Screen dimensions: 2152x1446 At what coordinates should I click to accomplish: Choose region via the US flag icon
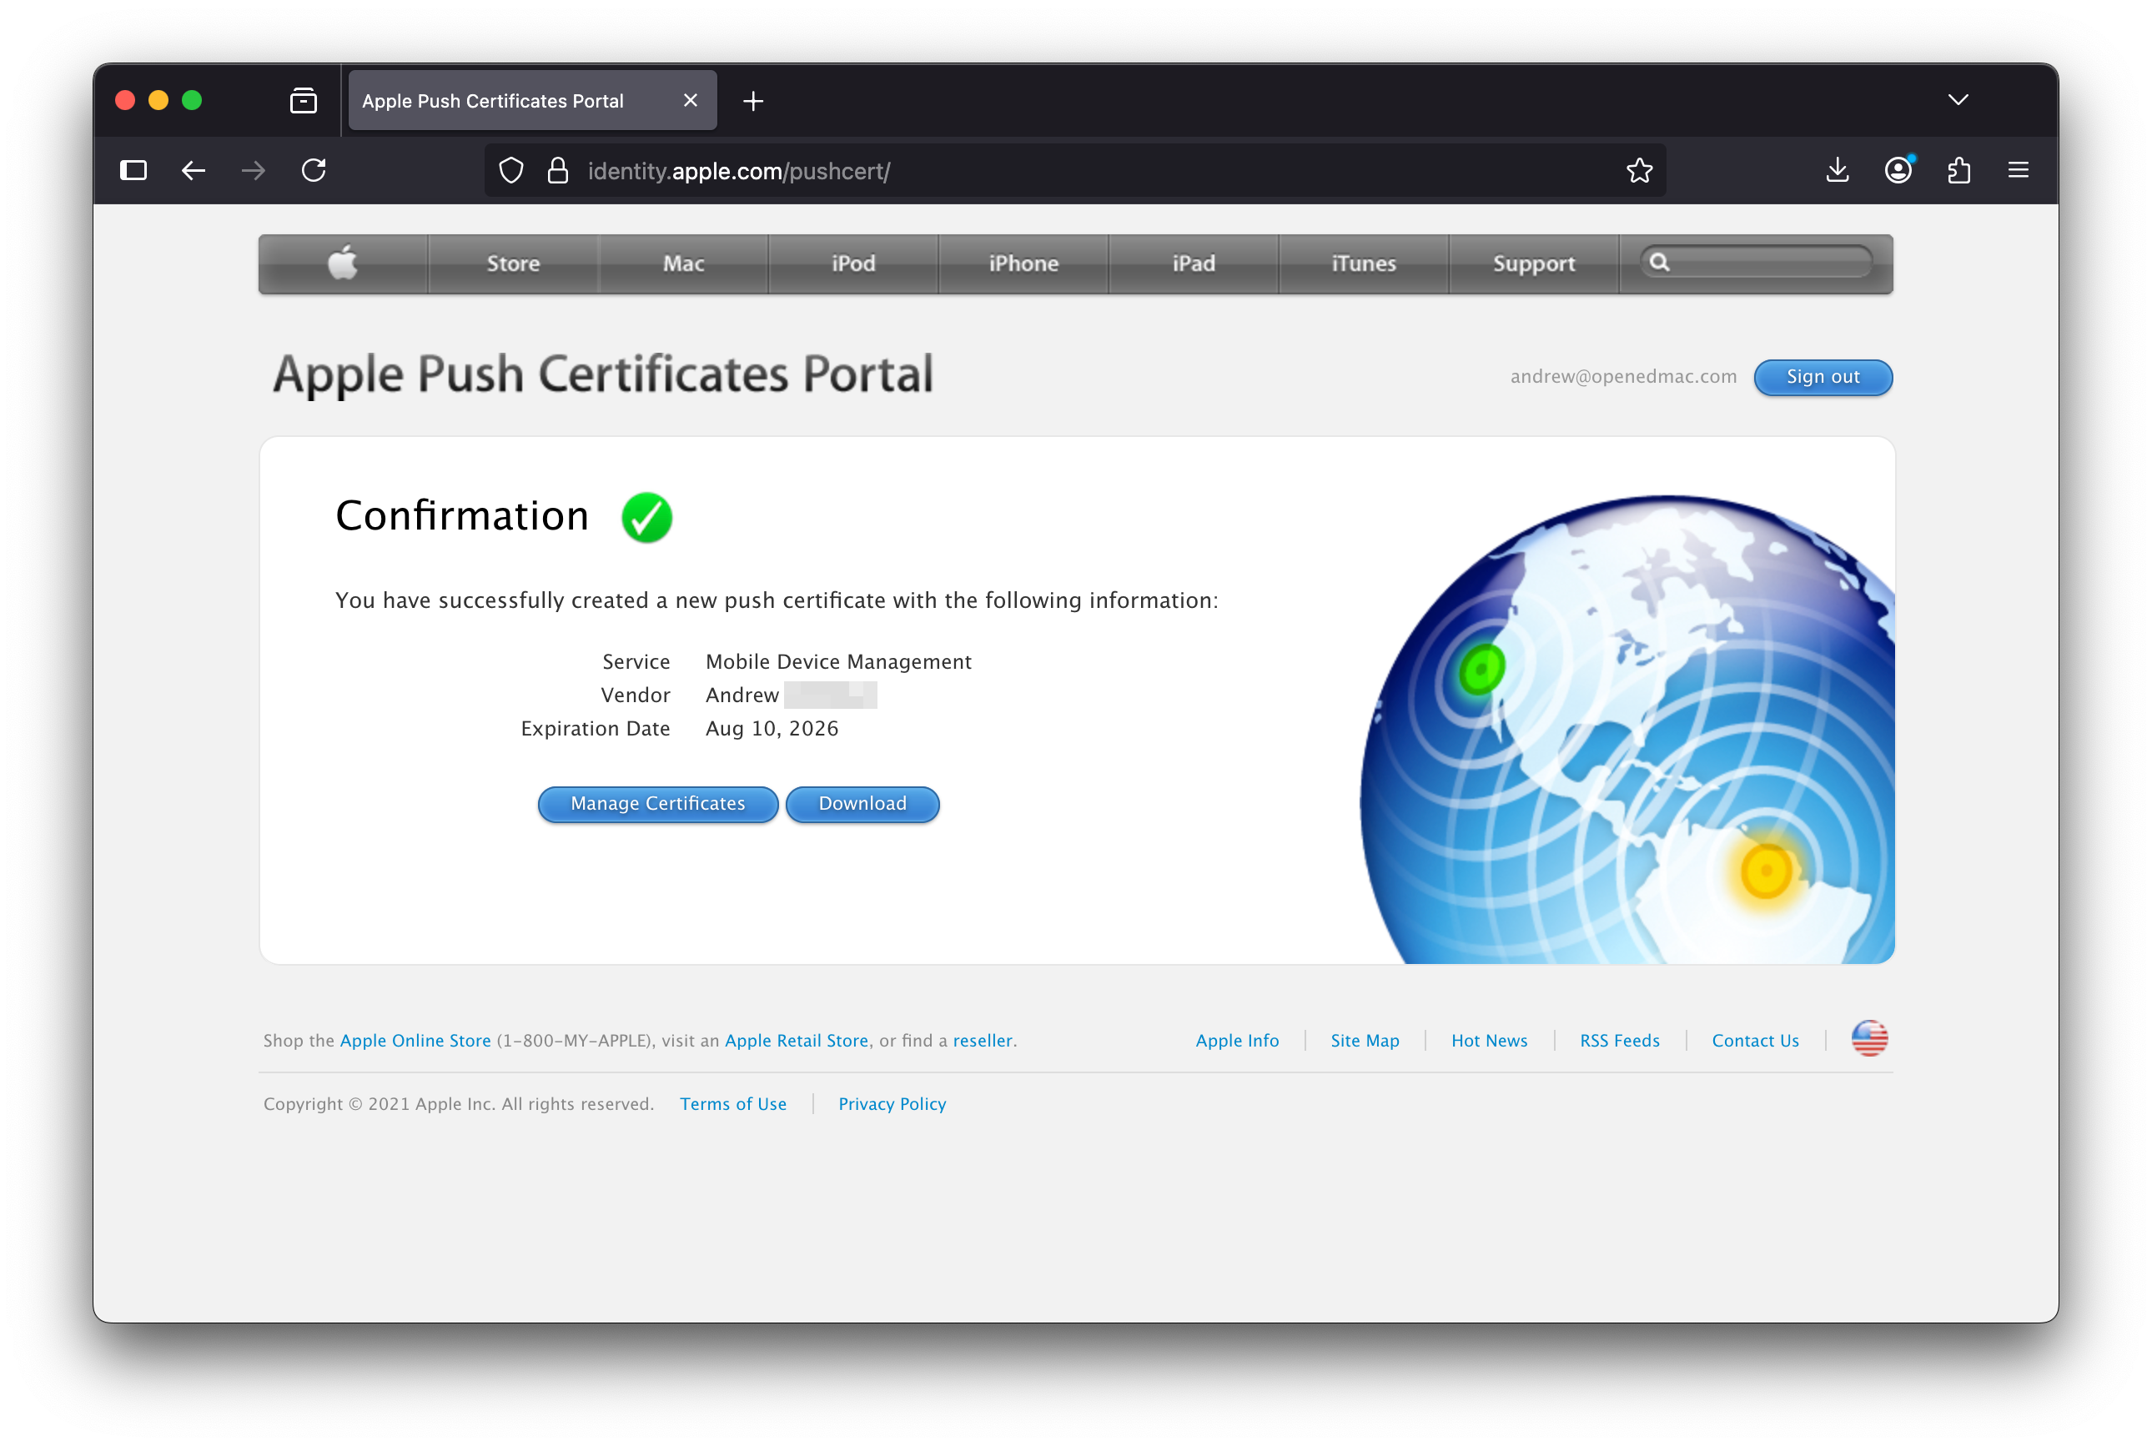[x=1868, y=1038]
